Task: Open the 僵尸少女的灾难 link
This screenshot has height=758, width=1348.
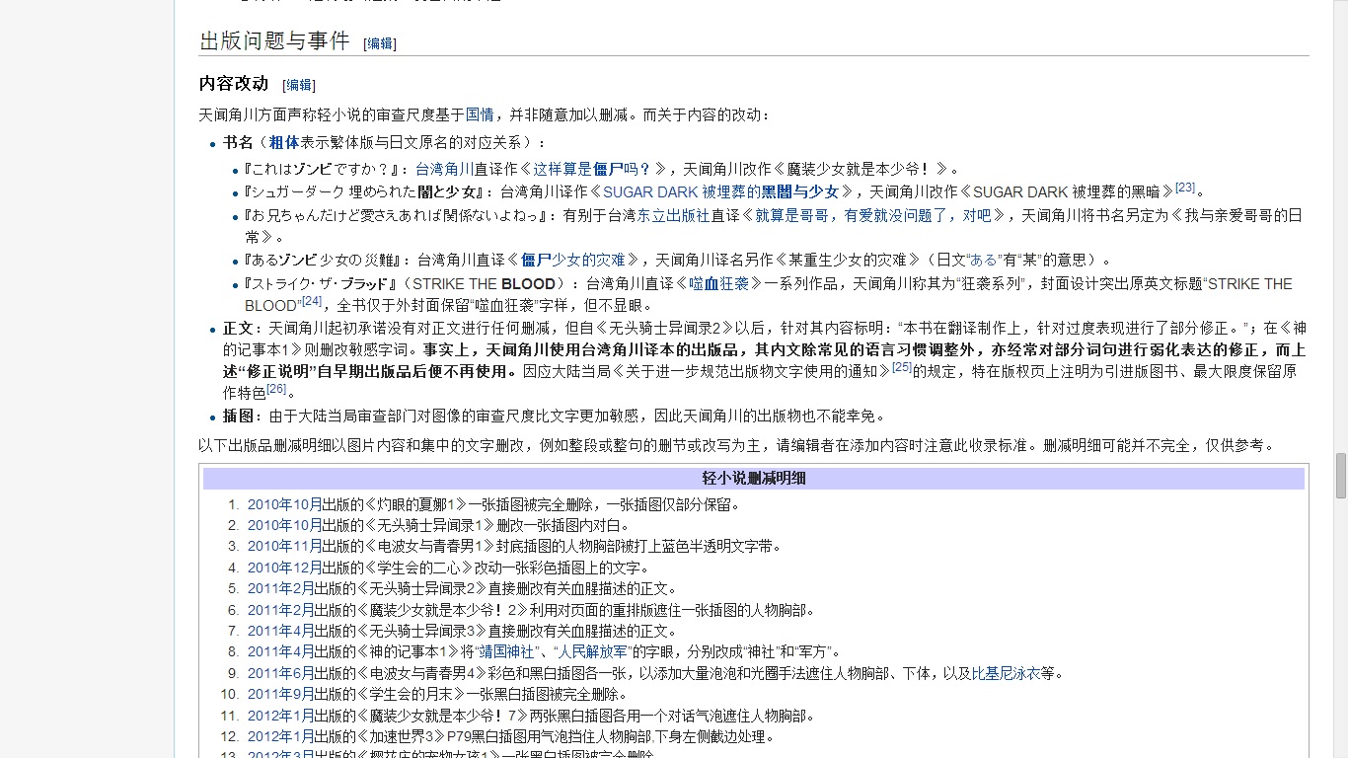Action: pyautogui.click(x=573, y=261)
